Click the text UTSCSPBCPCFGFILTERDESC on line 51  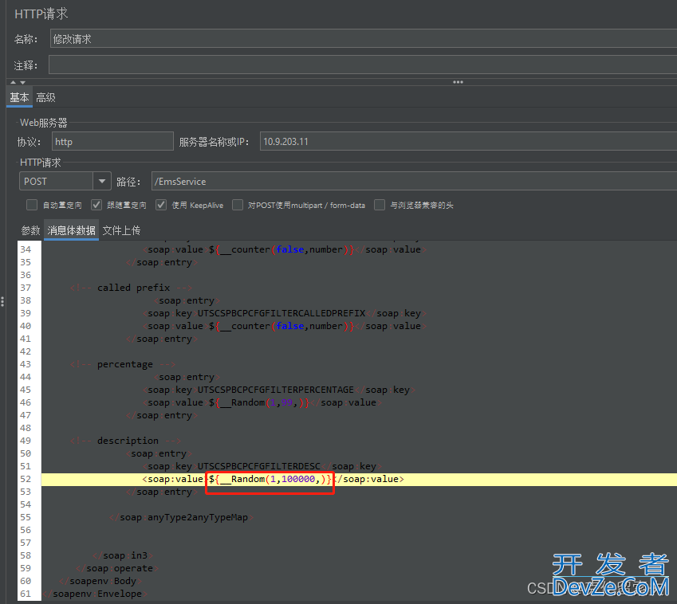click(258, 466)
